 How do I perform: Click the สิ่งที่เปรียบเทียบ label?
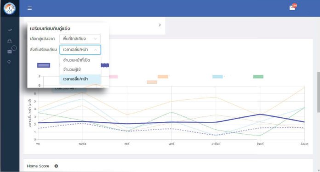(44, 50)
